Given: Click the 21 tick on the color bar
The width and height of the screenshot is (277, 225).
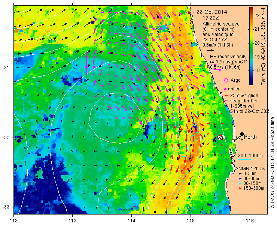Looking at the screenshot, I should (x=258, y=29).
